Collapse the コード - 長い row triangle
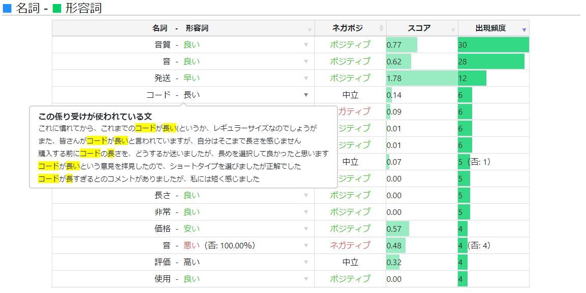Screen dimensions: 586x293 [306, 95]
